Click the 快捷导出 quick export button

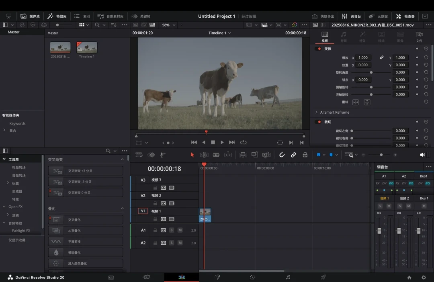(323, 16)
